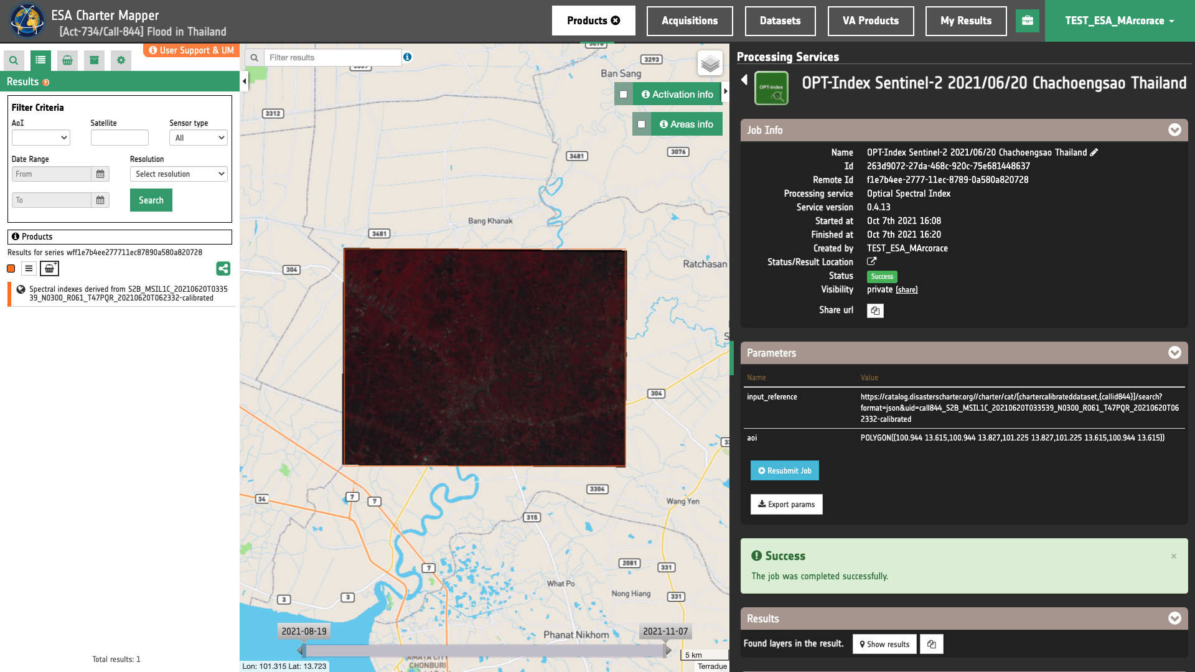Click the right time slider handle
This screenshot has width=1195, height=672.
click(667, 651)
